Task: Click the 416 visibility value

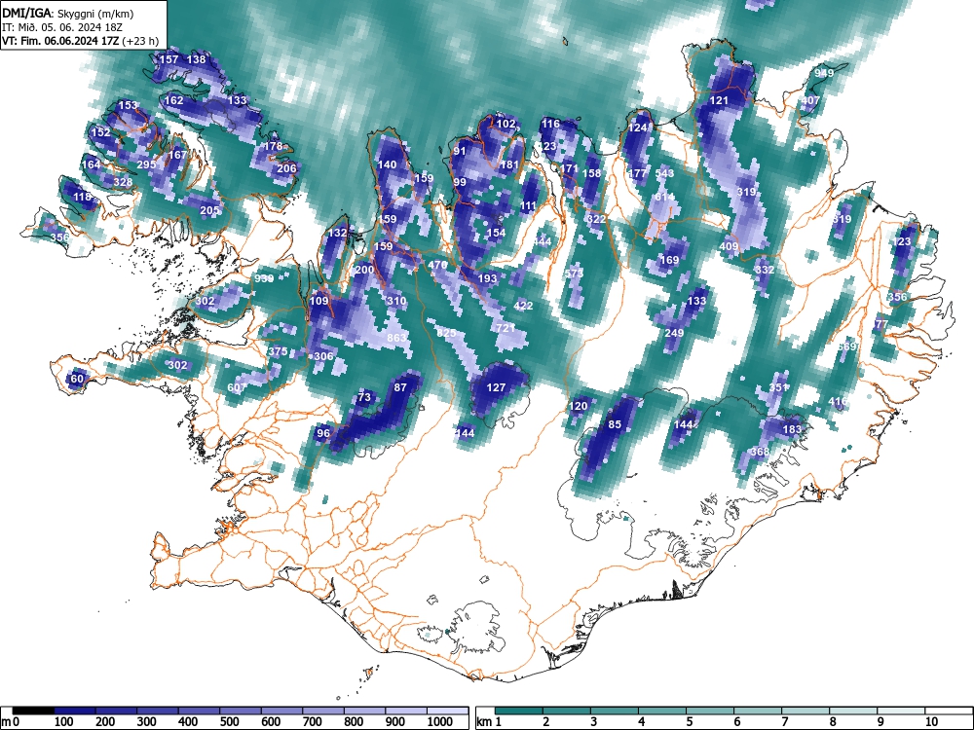Action: [x=838, y=402]
